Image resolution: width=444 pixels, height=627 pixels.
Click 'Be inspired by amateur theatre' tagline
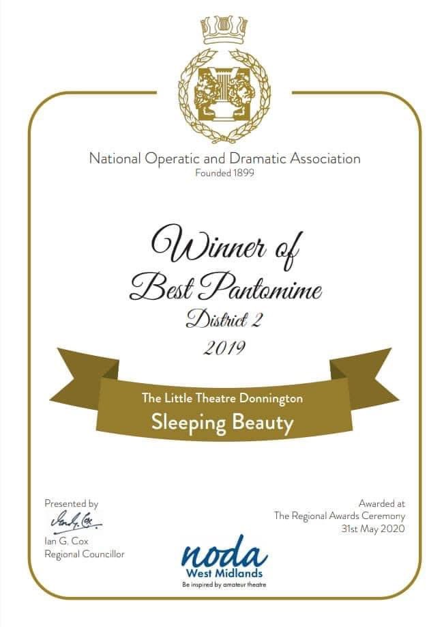[x=224, y=585]
